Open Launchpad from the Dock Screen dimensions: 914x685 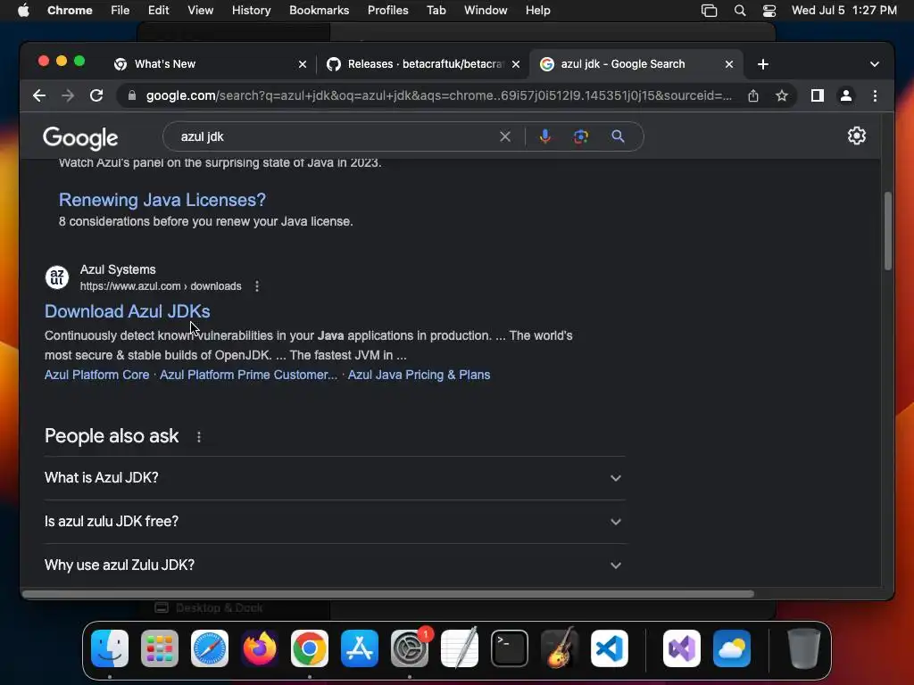point(160,648)
